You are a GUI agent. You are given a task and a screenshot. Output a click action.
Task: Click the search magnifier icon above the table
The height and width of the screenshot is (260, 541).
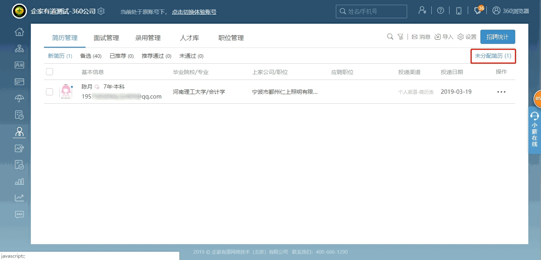coord(390,37)
